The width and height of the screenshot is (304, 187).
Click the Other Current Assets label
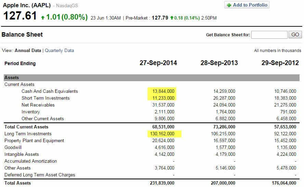point(43,119)
